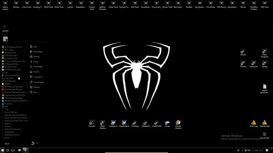Launch Windows Password Kracker from programs list
Image resolution: width=273 pixels, height=153 pixels.
pyautogui.click(x=13, y=95)
